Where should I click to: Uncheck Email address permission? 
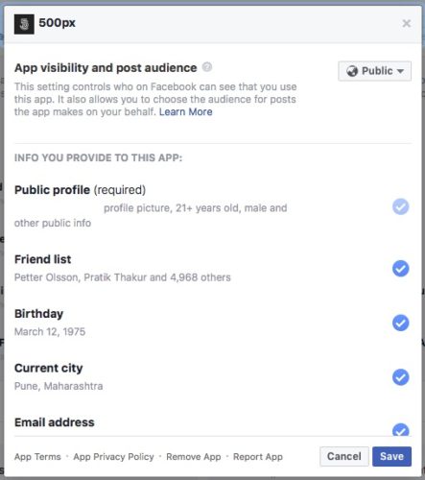coord(400,429)
